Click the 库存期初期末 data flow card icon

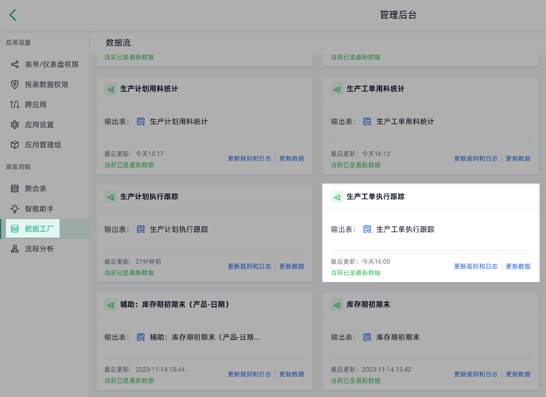(x=337, y=305)
